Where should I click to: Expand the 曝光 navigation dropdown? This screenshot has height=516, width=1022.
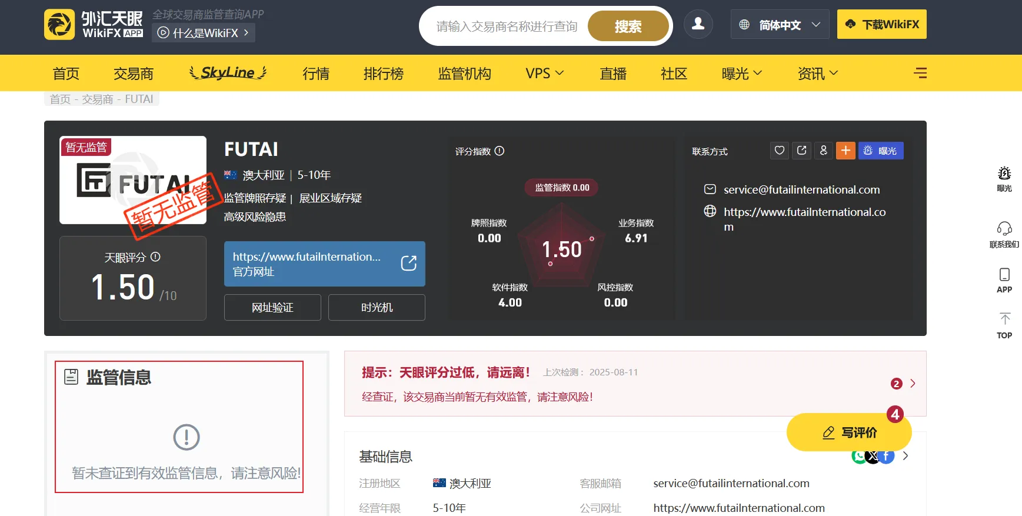click(741, 73)
